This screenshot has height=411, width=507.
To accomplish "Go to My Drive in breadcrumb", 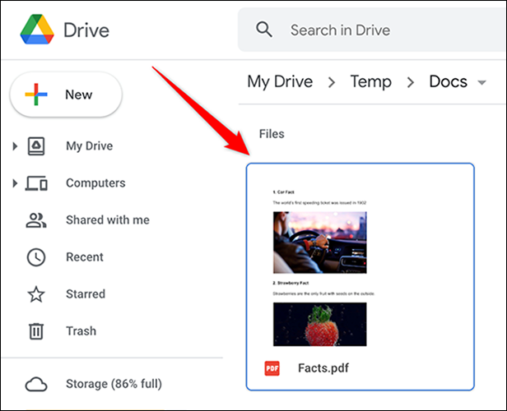I will [280, 81].
